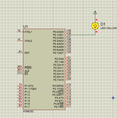The image size is (117, 118).
Task: Click pin number 29 beside PSEN
Action: click(x=19, y=66)
